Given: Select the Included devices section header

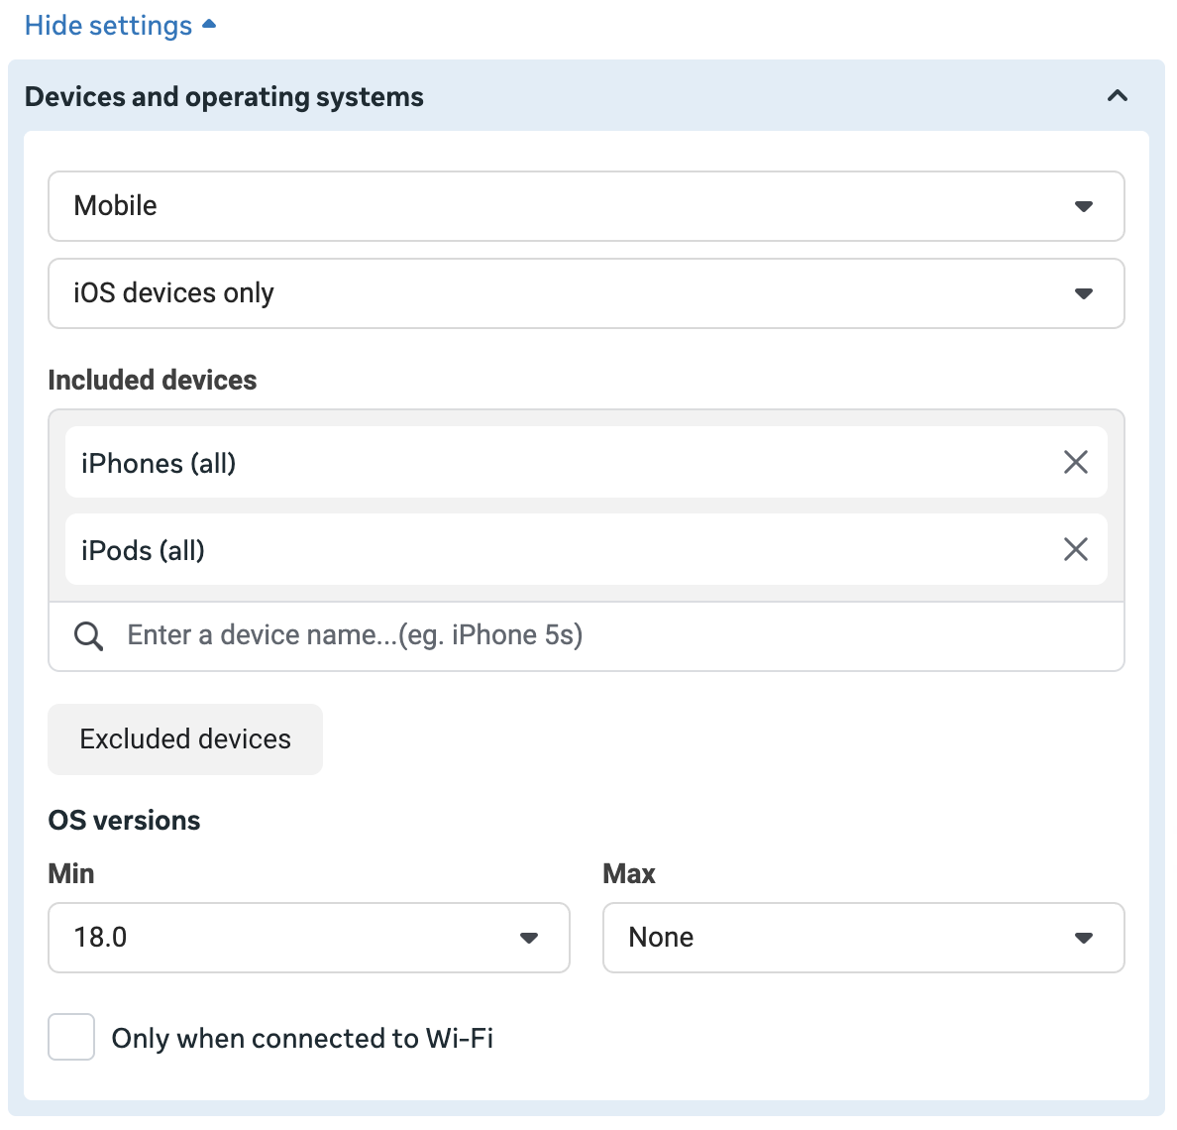Looking at the screenshot, I should click(153, 380).
